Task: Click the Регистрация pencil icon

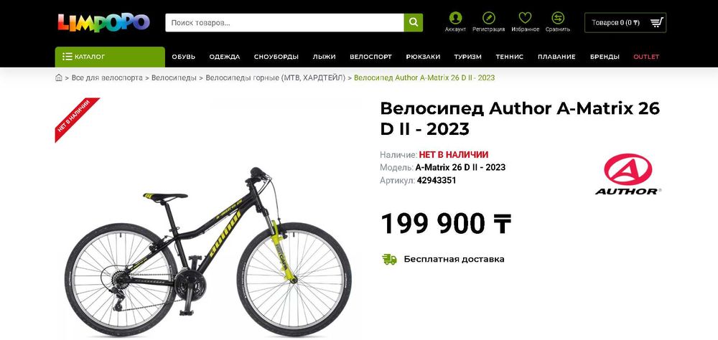Action: coord(488,19)
